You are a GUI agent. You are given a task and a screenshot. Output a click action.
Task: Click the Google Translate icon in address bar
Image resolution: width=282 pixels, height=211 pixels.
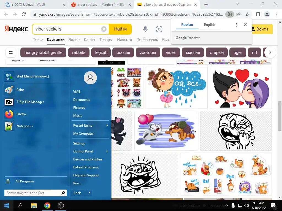click(x=230, y=14)
